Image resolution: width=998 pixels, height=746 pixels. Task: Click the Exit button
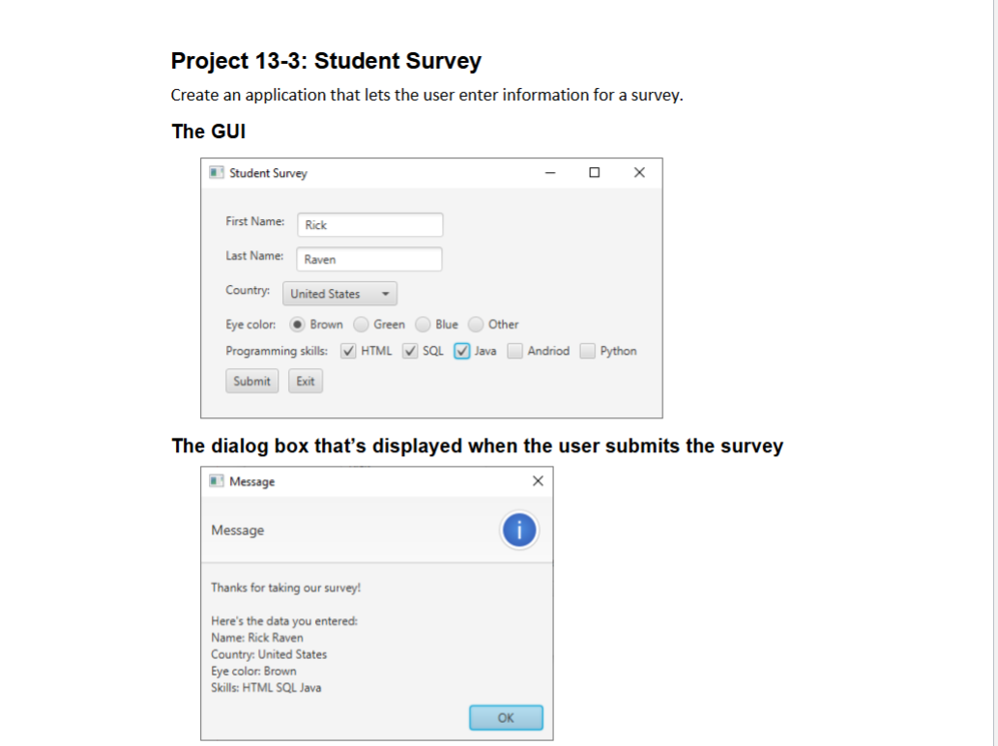coord(305,381)
